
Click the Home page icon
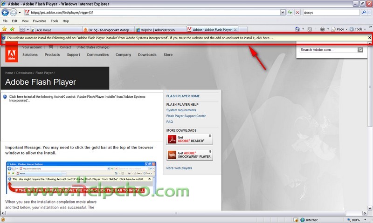click(x=297, y=29)
